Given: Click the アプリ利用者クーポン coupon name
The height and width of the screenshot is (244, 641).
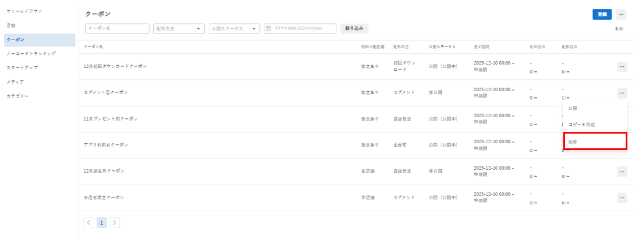Looking at the screenshot, I should [106, 145].
